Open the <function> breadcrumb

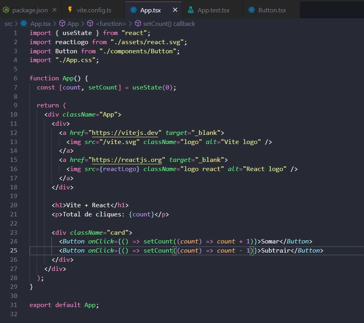(111, 24)
